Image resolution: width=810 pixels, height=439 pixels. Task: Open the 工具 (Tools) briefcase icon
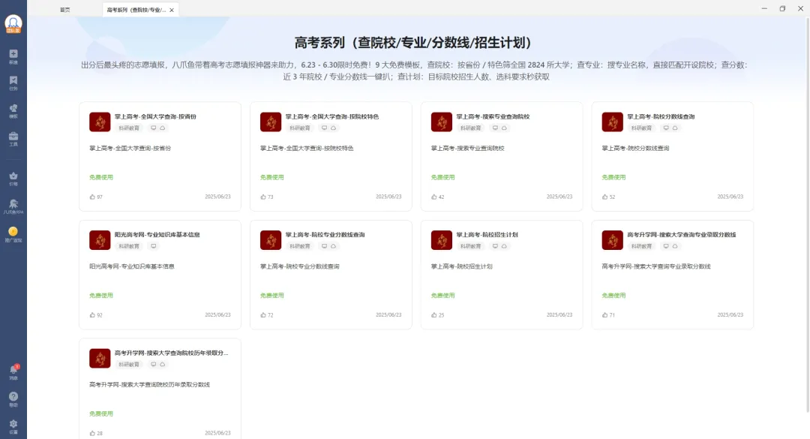click(13, 138)
